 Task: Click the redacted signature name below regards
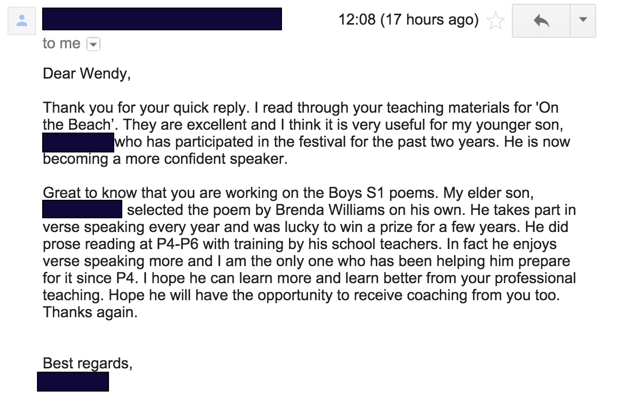(x=73, y=382)
